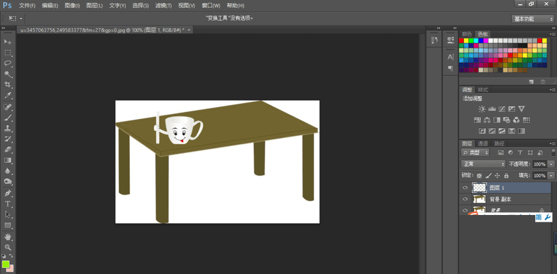Close the document tab

coord(189,30)
